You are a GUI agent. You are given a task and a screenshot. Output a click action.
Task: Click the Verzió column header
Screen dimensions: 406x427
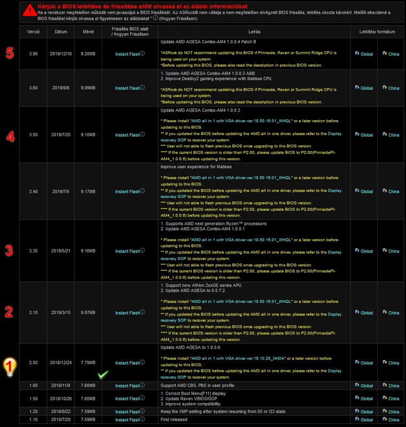[33, 32]
